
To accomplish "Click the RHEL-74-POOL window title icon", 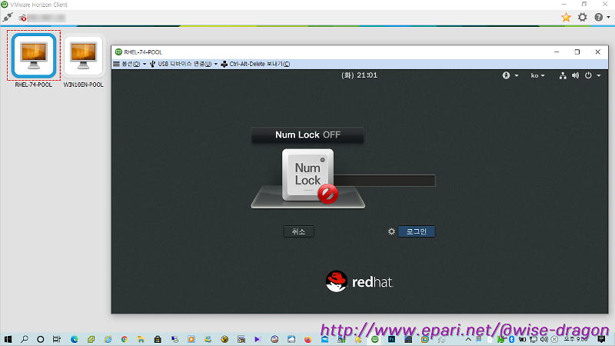I will [x=118, y=52].
